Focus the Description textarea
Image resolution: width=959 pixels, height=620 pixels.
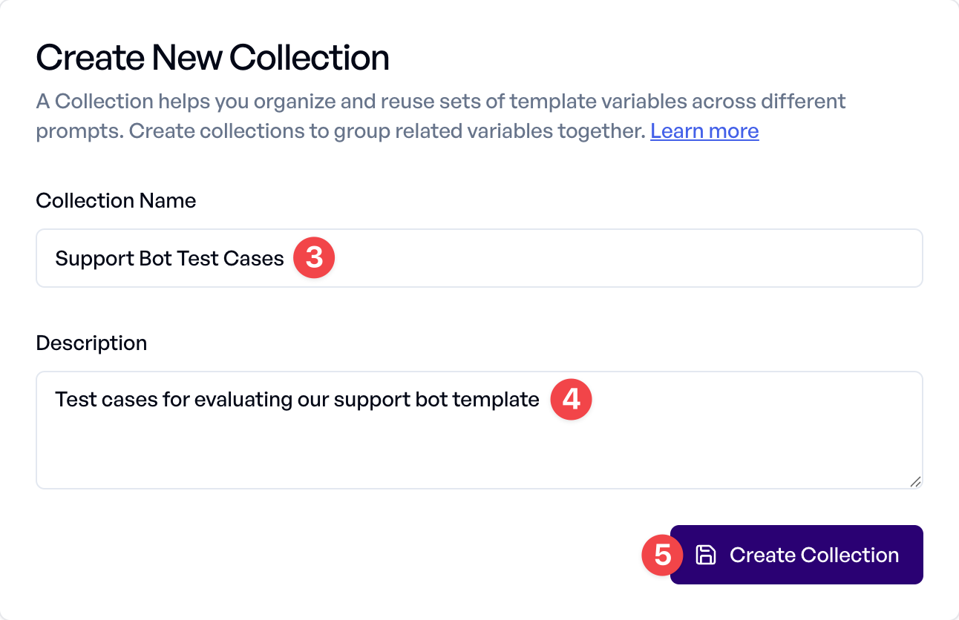coord(479,430)
